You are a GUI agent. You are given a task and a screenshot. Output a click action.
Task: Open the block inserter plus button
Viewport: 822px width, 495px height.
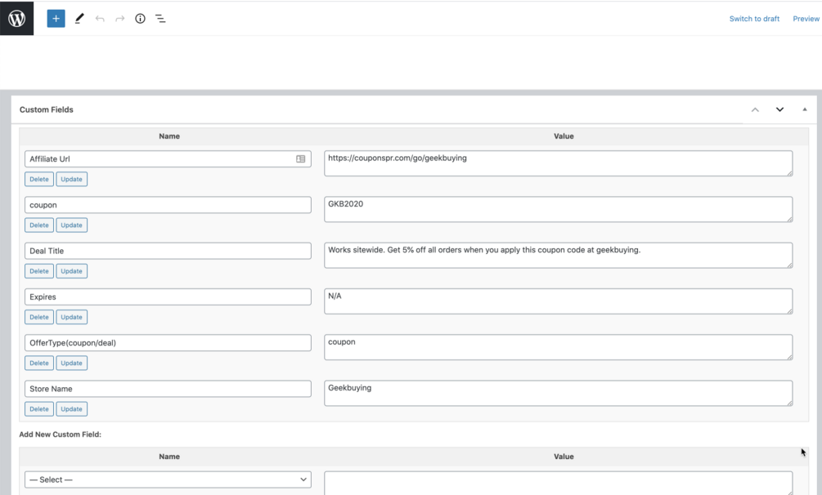coord(56,18)
